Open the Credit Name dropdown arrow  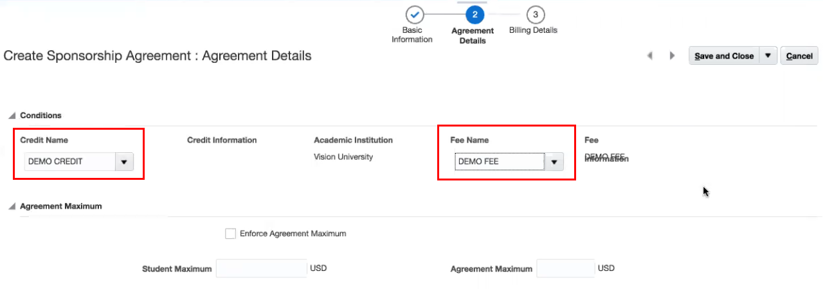point(124,162)
